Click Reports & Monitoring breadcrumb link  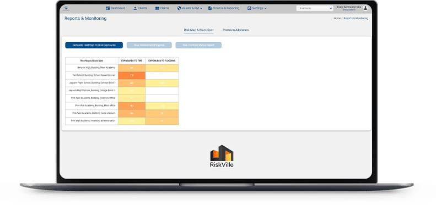(356, 18)
